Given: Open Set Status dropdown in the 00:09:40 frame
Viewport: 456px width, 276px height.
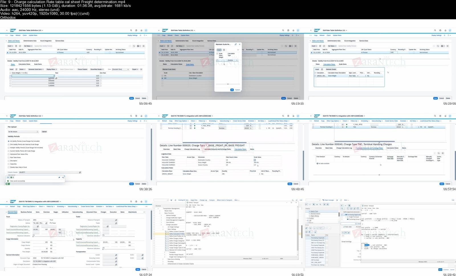Looking at the screenshot, I should pos(28,46).
